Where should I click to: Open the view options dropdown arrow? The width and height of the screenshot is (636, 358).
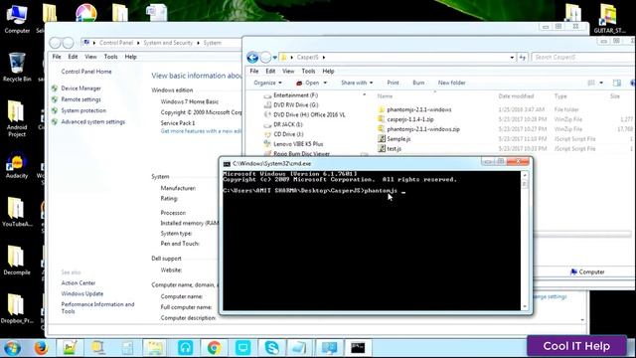coord(601,83)
